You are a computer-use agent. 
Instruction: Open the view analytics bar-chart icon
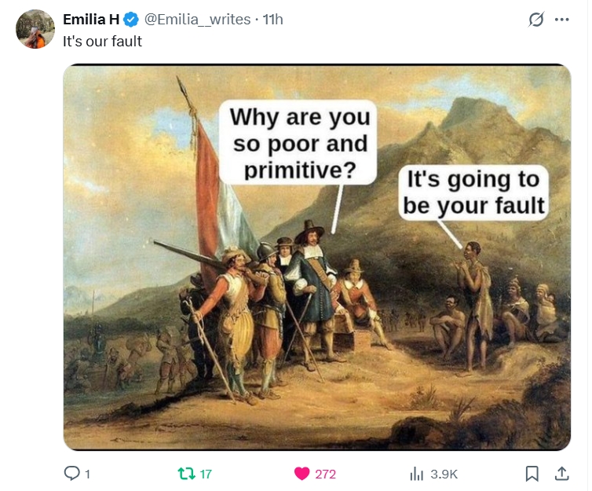point(417,473)
